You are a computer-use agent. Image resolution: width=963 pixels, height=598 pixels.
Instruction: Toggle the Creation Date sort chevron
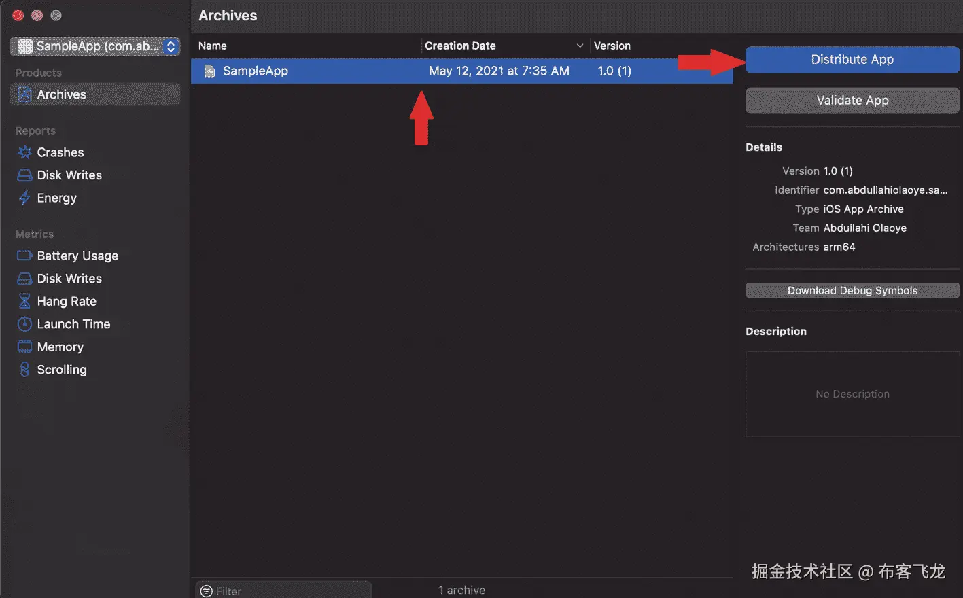coord(580,46)
